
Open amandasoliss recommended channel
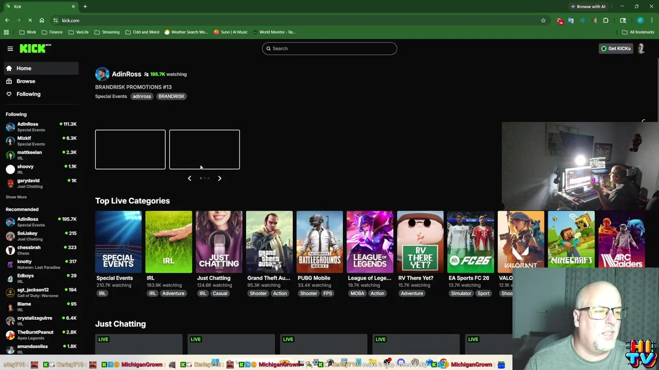pyautogui.click(x=41, y=349)
